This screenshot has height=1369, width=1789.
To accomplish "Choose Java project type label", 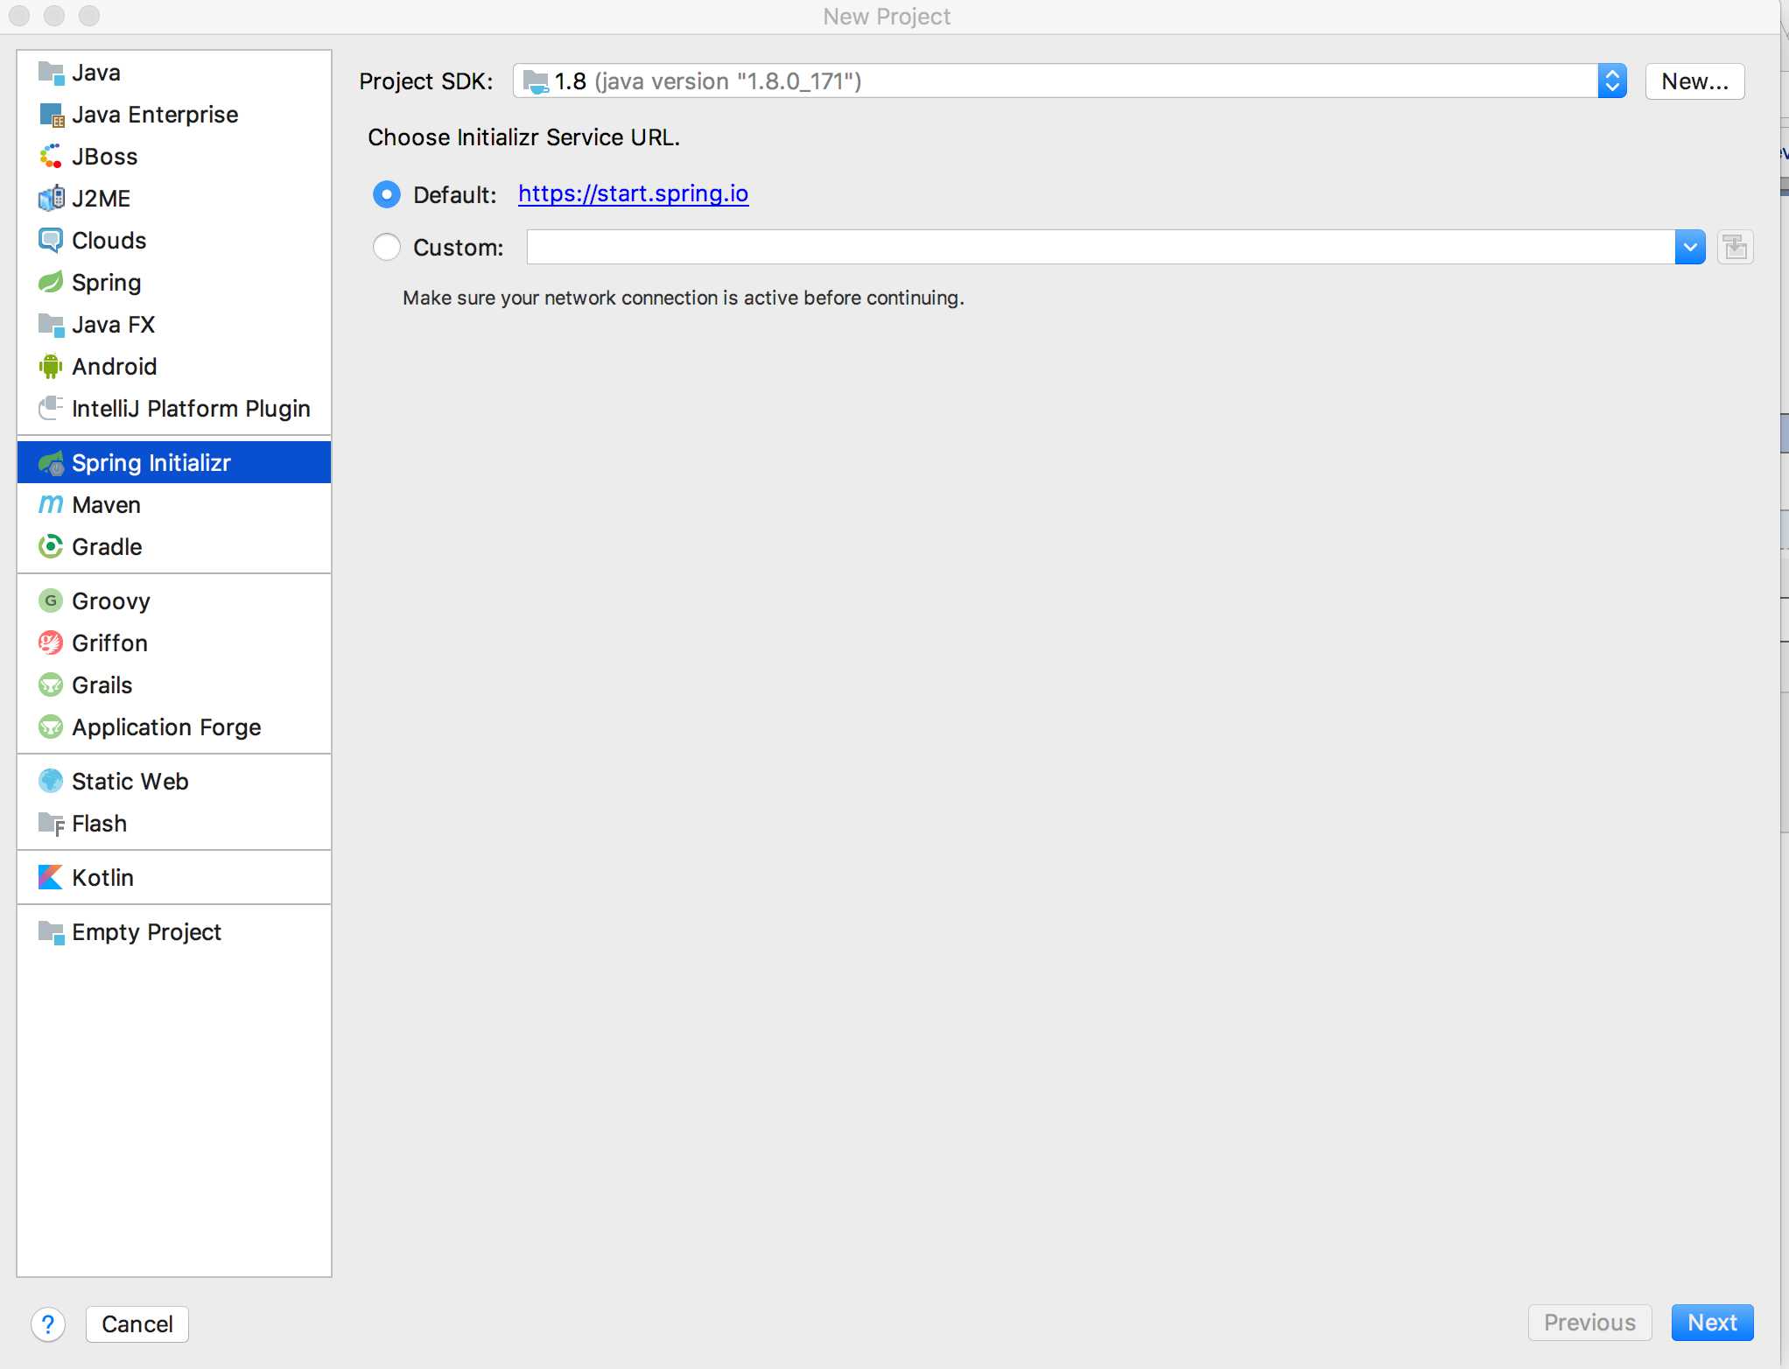I will [x=96, y=73].
